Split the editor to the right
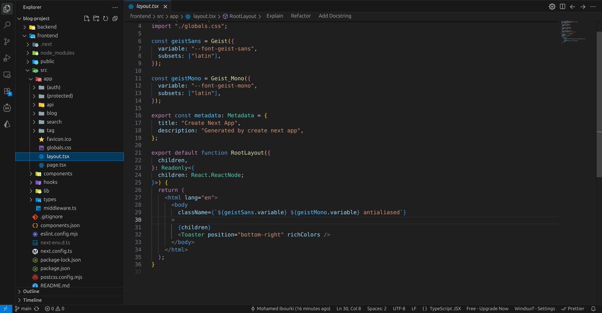The width and height of the screenshot is (602, 313). coord(562,7)
